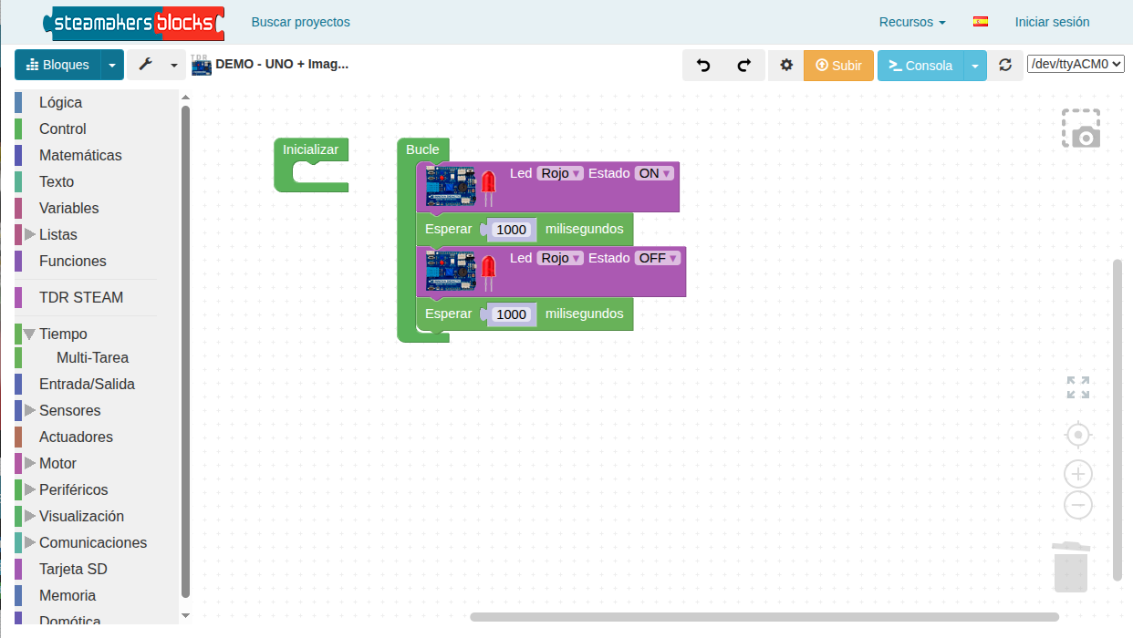Click the redo arrow icon
This screenshot has height=638, width=1133.
743,66
